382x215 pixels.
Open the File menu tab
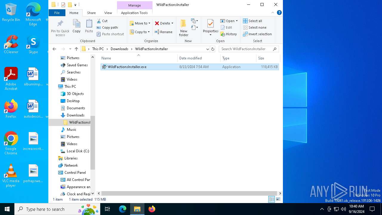pyautogui.click(x=57, y=13)
